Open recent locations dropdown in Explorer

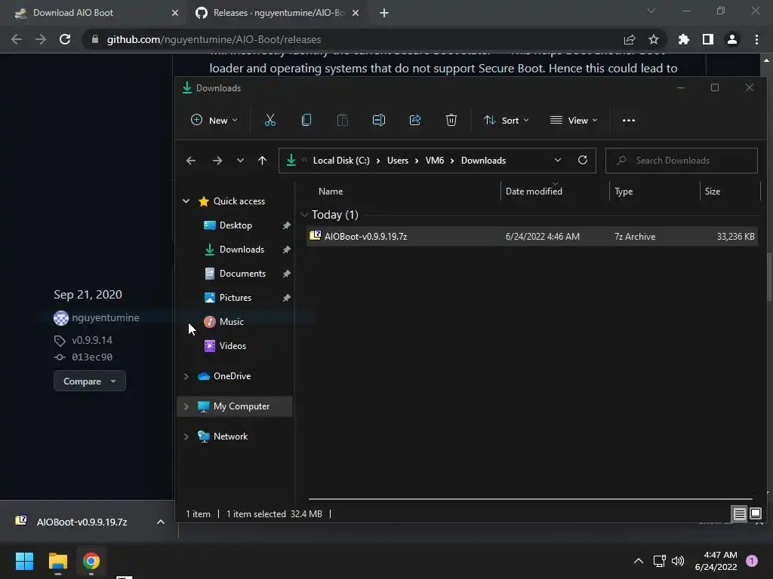coord(240,161)
